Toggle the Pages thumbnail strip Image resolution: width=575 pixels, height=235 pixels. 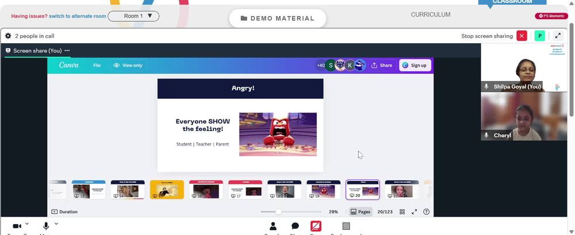361,211
